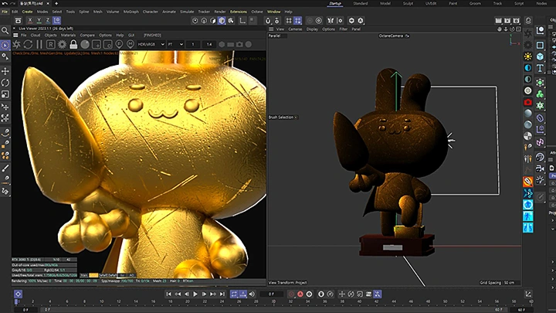Go to the start of the timeline
Viewport: 556px width, 313px height.
(x=169, y=294)
